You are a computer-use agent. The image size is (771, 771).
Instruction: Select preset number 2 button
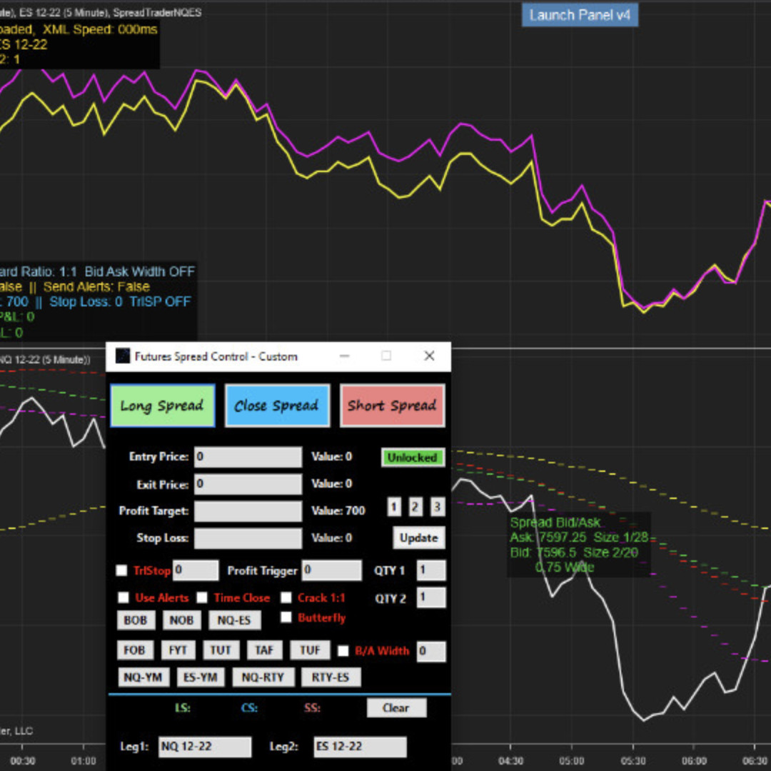click(x=415, y=507)
